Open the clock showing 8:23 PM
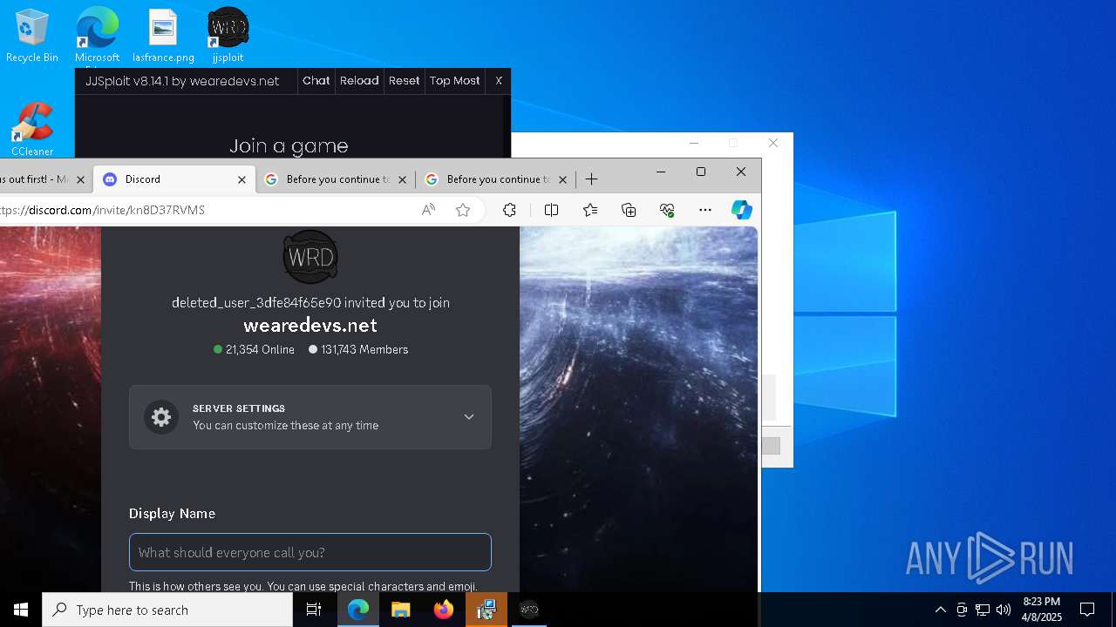 (1042, 610)
